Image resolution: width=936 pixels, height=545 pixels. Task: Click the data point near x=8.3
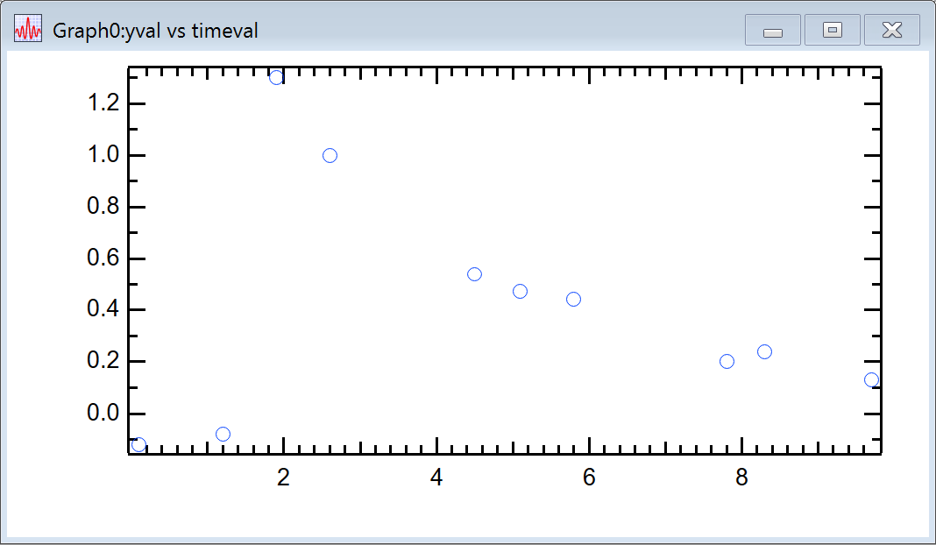764,351
